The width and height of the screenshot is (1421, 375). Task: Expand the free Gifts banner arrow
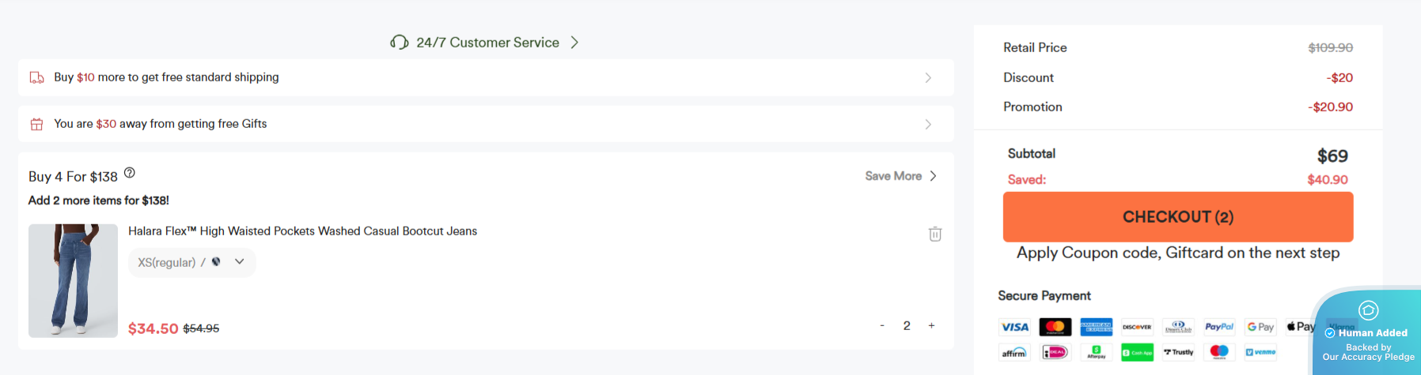(x=928, y=124)
